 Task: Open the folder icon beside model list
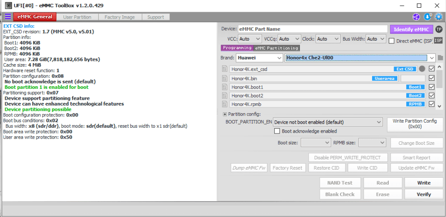(x=440, y=58)
